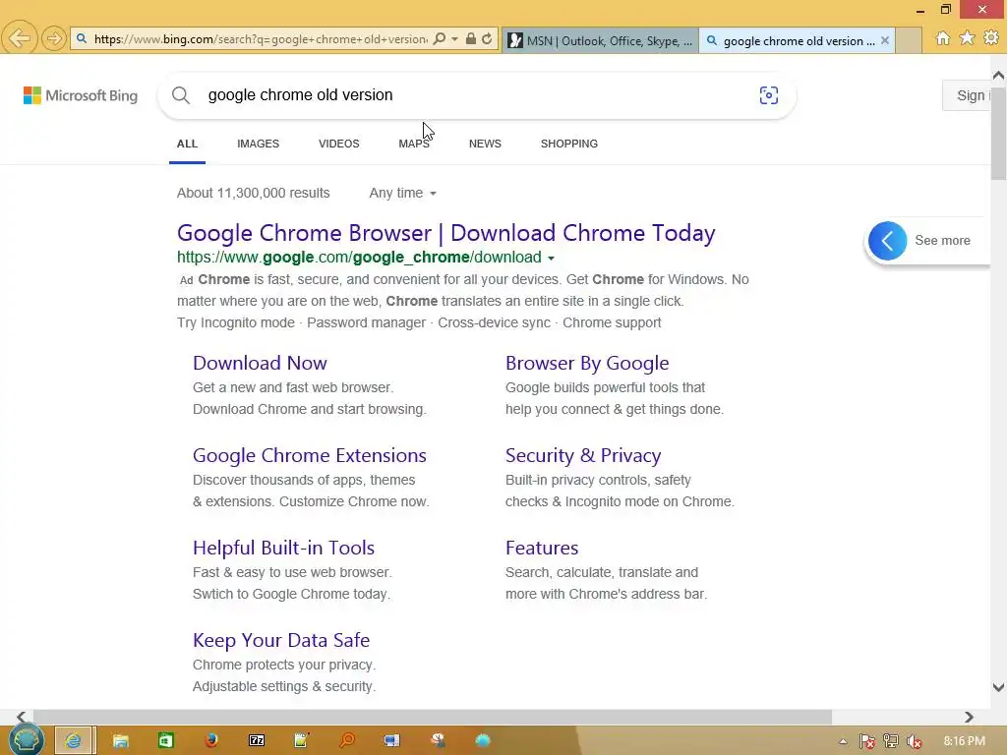Open File Explorer from the taskbar

(121, 741)
